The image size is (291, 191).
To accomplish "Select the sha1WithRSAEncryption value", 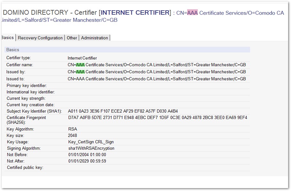I will tap(91, 148).
